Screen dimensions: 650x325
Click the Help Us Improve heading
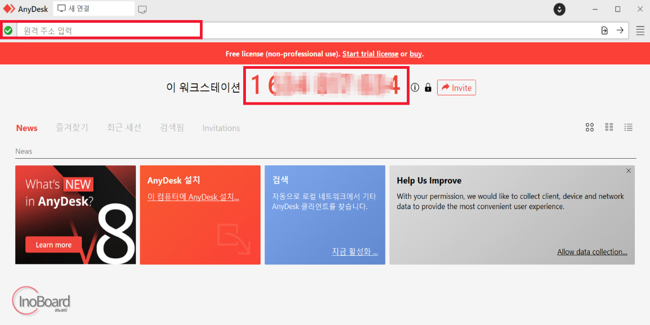tap(429, 181)
